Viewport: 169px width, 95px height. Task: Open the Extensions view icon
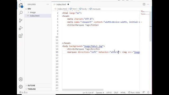click(x=21, y=36)
